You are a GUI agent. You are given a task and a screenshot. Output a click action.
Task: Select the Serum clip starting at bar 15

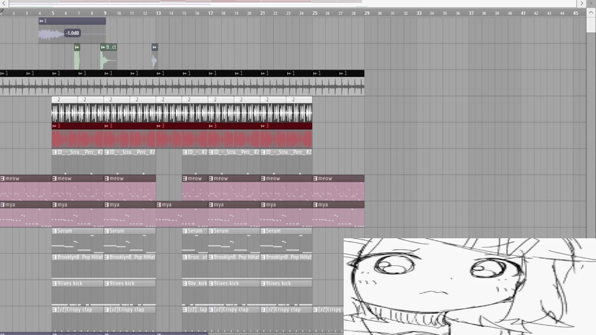195,241
